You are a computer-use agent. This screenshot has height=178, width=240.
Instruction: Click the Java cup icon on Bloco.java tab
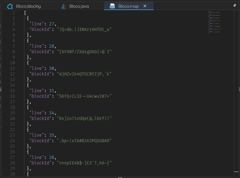[63, 6]
